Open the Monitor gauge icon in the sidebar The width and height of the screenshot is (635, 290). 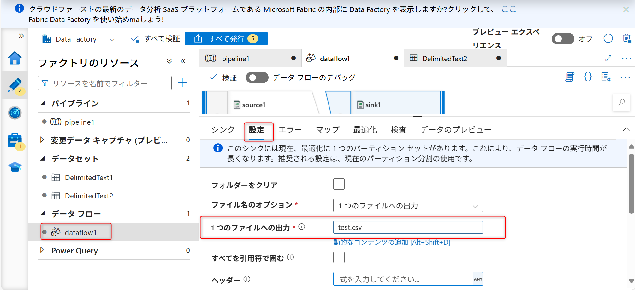(x=15, y=113)
